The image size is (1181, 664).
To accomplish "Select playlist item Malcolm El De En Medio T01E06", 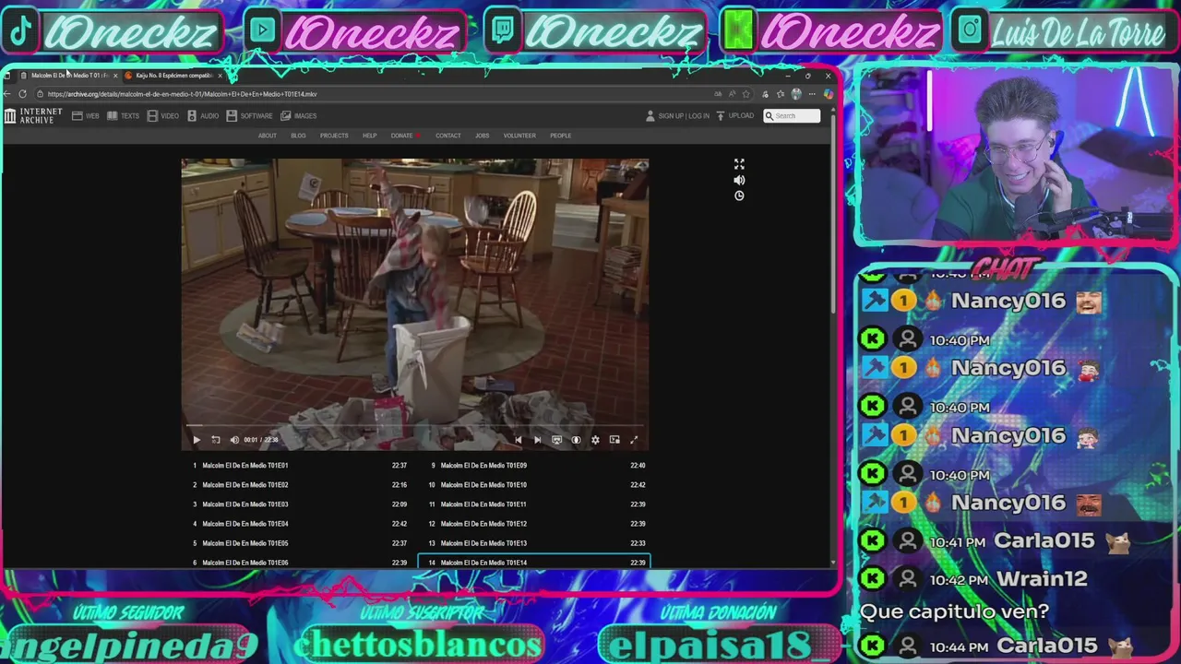I will (x=299, y=563).
